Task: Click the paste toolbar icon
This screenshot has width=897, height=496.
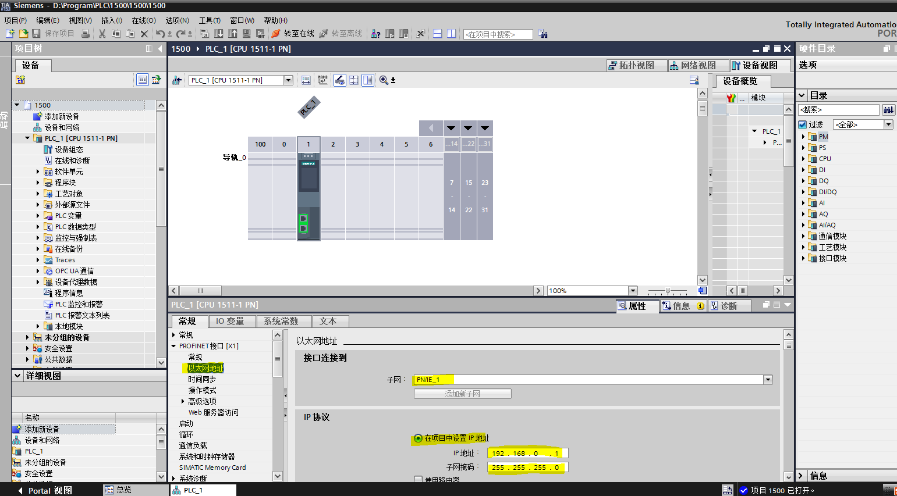Action: [130, 34]
